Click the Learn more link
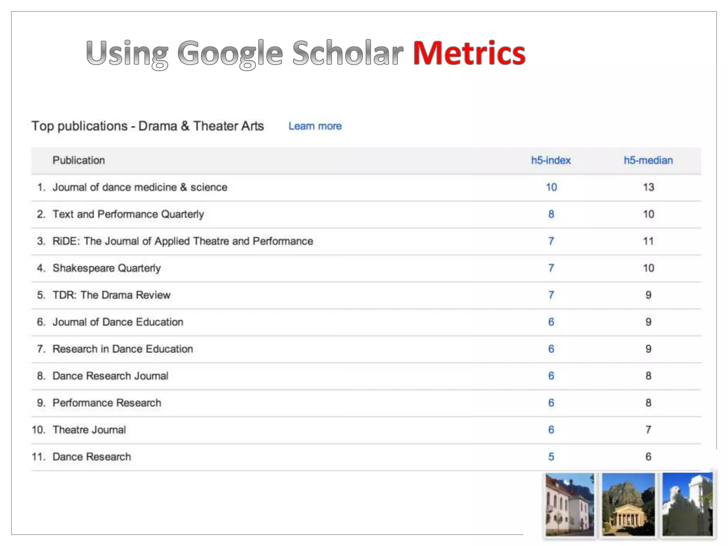 pyautogui.click(x=315, y=126)
